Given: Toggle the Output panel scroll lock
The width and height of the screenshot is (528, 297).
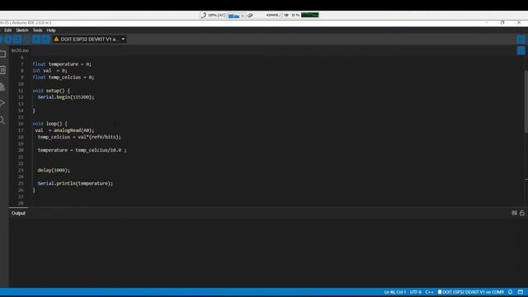Looking at the screenshot, I should 522,213.
